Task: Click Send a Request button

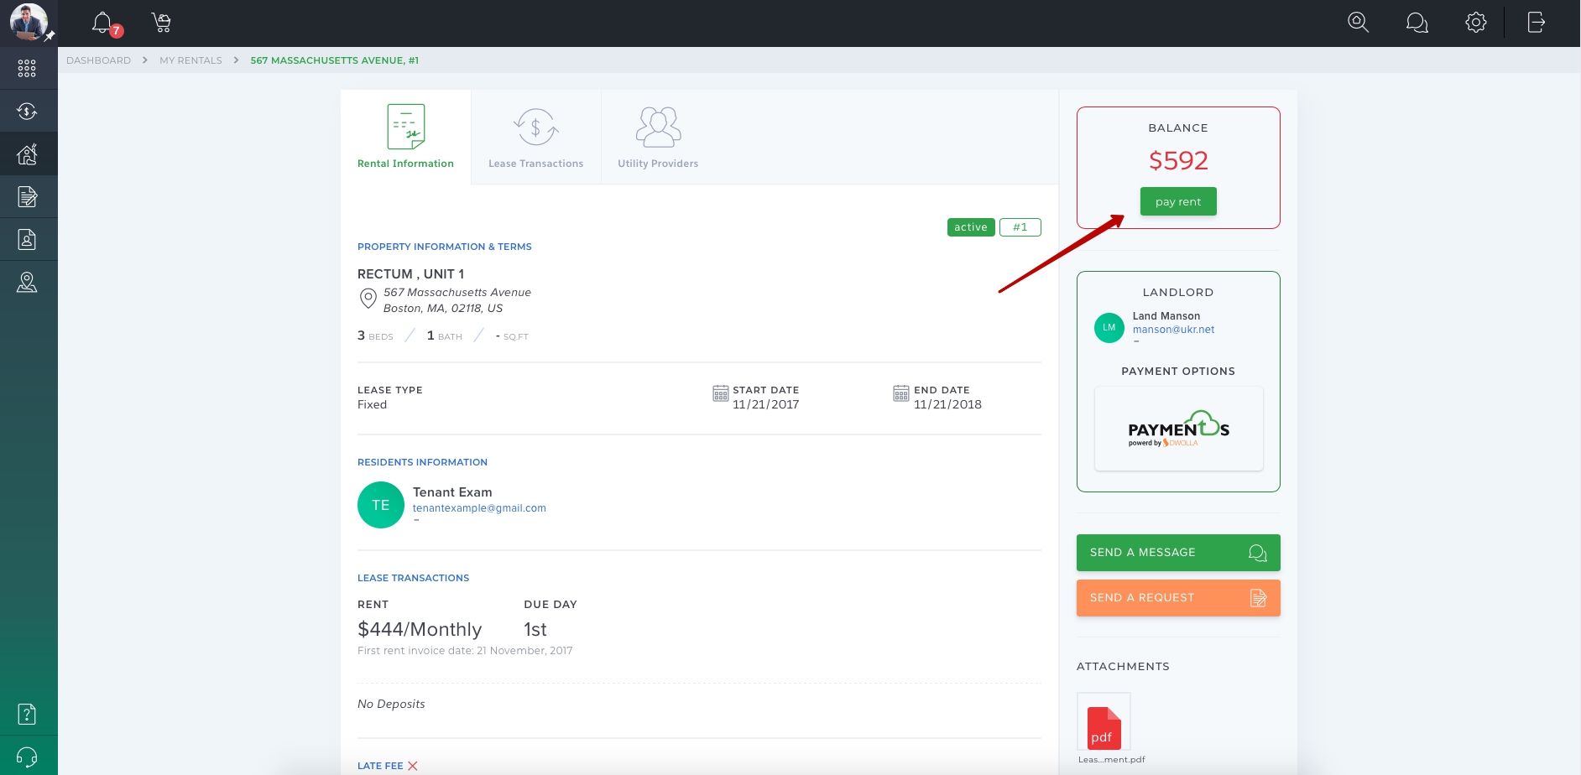Action: [x=1178, y=598]
